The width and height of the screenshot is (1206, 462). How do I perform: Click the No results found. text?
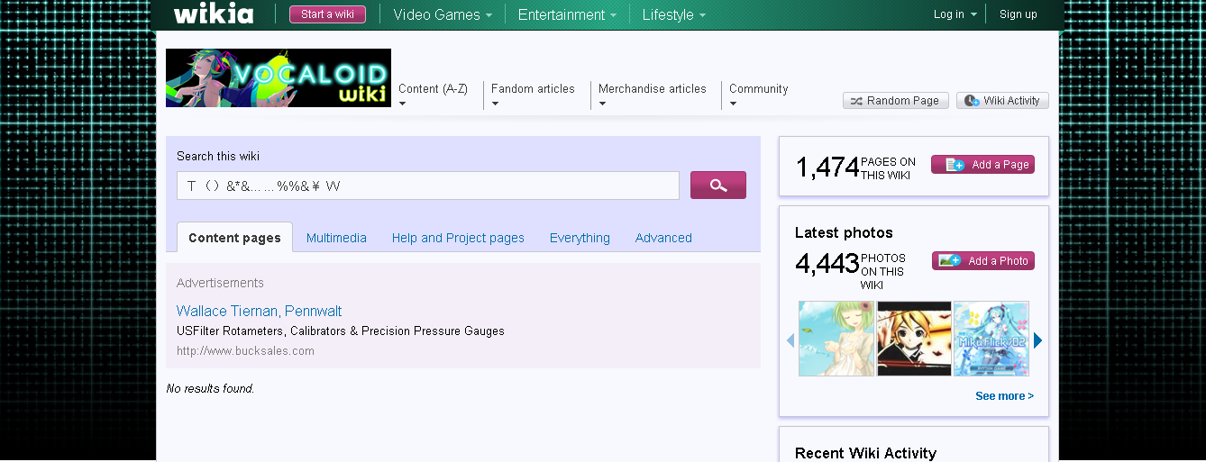pyautogui.click(x=210, y=389)
